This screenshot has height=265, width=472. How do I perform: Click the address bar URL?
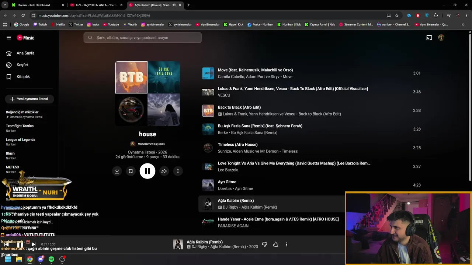coord(94,15)
